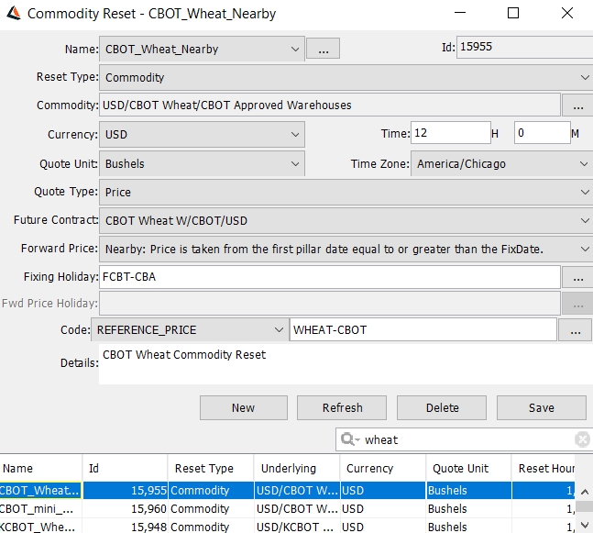The width and height of the screenshot is (593, 533).
Task: Sort by the Name column header
Action: tap(41, 468)
